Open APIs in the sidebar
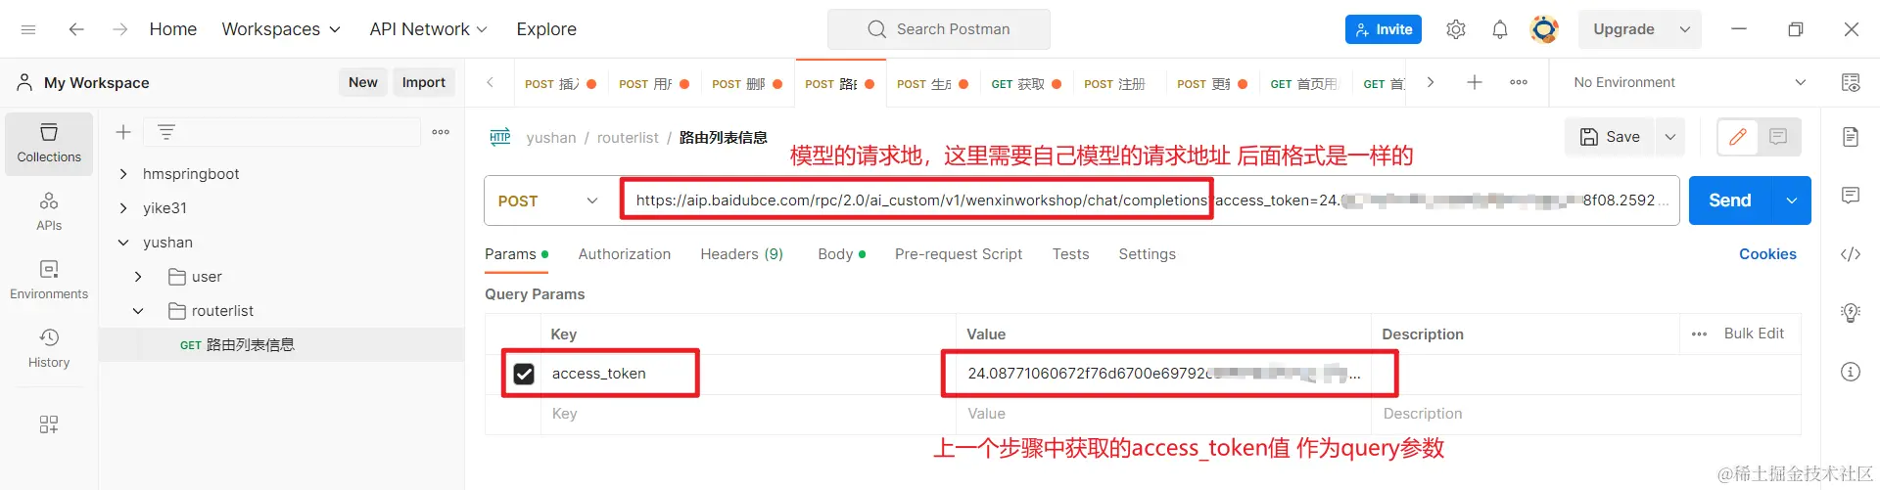 (x=49, y=212)
